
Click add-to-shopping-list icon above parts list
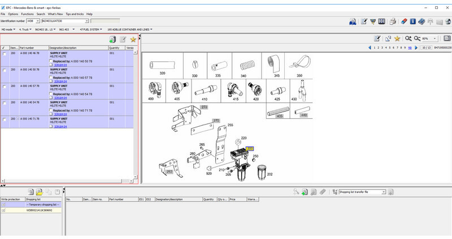(112, 39)
